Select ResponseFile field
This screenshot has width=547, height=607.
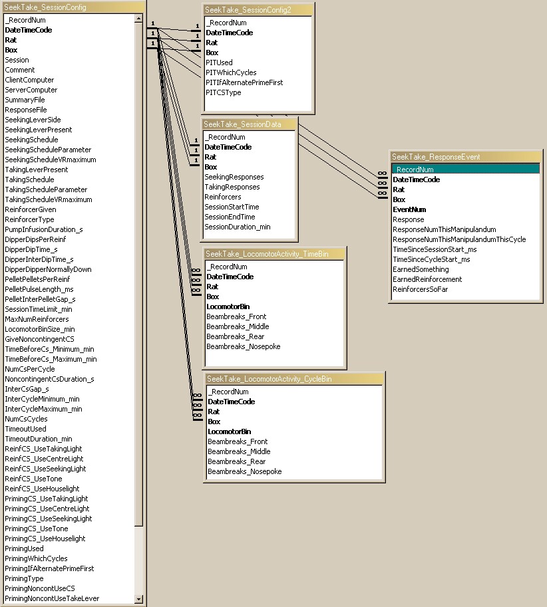(x=25, y=110)
